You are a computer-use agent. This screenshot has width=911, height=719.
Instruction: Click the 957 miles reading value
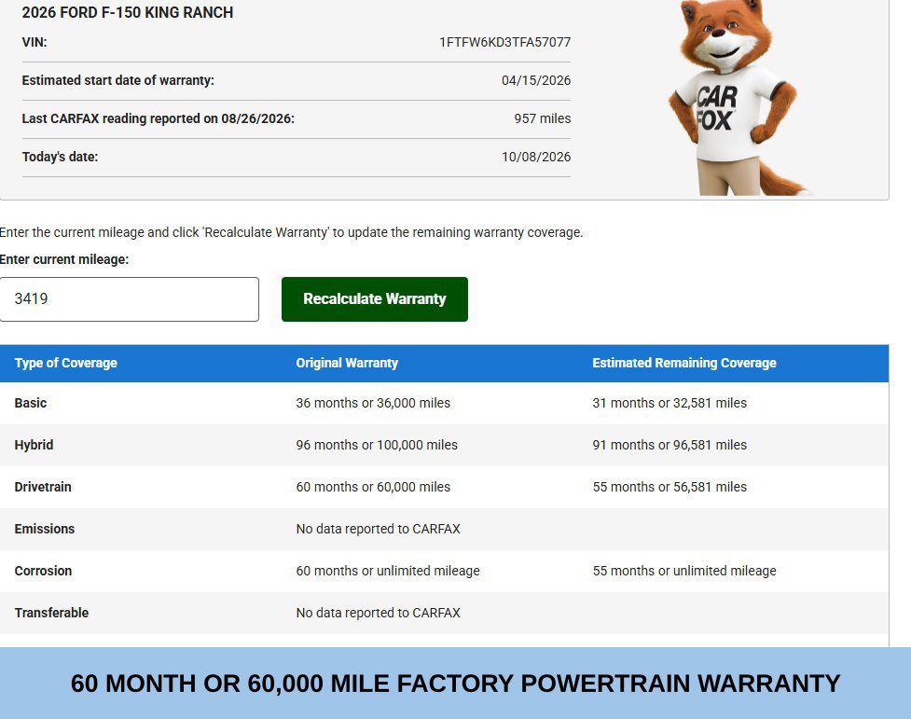pos(542,118)
